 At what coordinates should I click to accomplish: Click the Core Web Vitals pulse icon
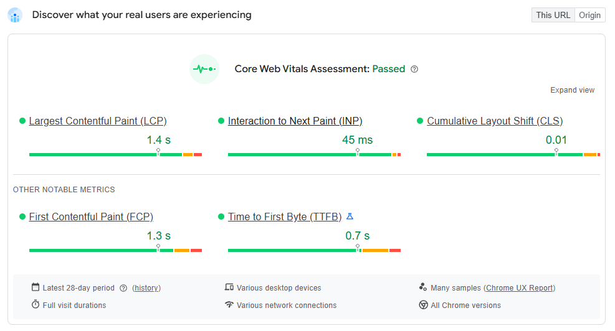pyautogui.click(x=204, y=69)
